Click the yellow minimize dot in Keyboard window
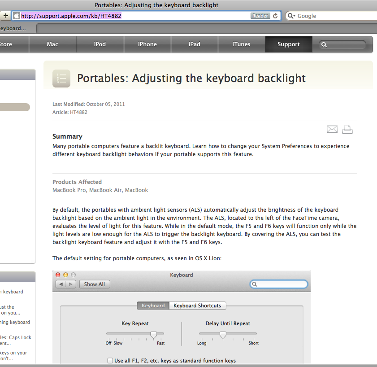The height and width of the screenshot is (367, 377). (x=65, y=275)
